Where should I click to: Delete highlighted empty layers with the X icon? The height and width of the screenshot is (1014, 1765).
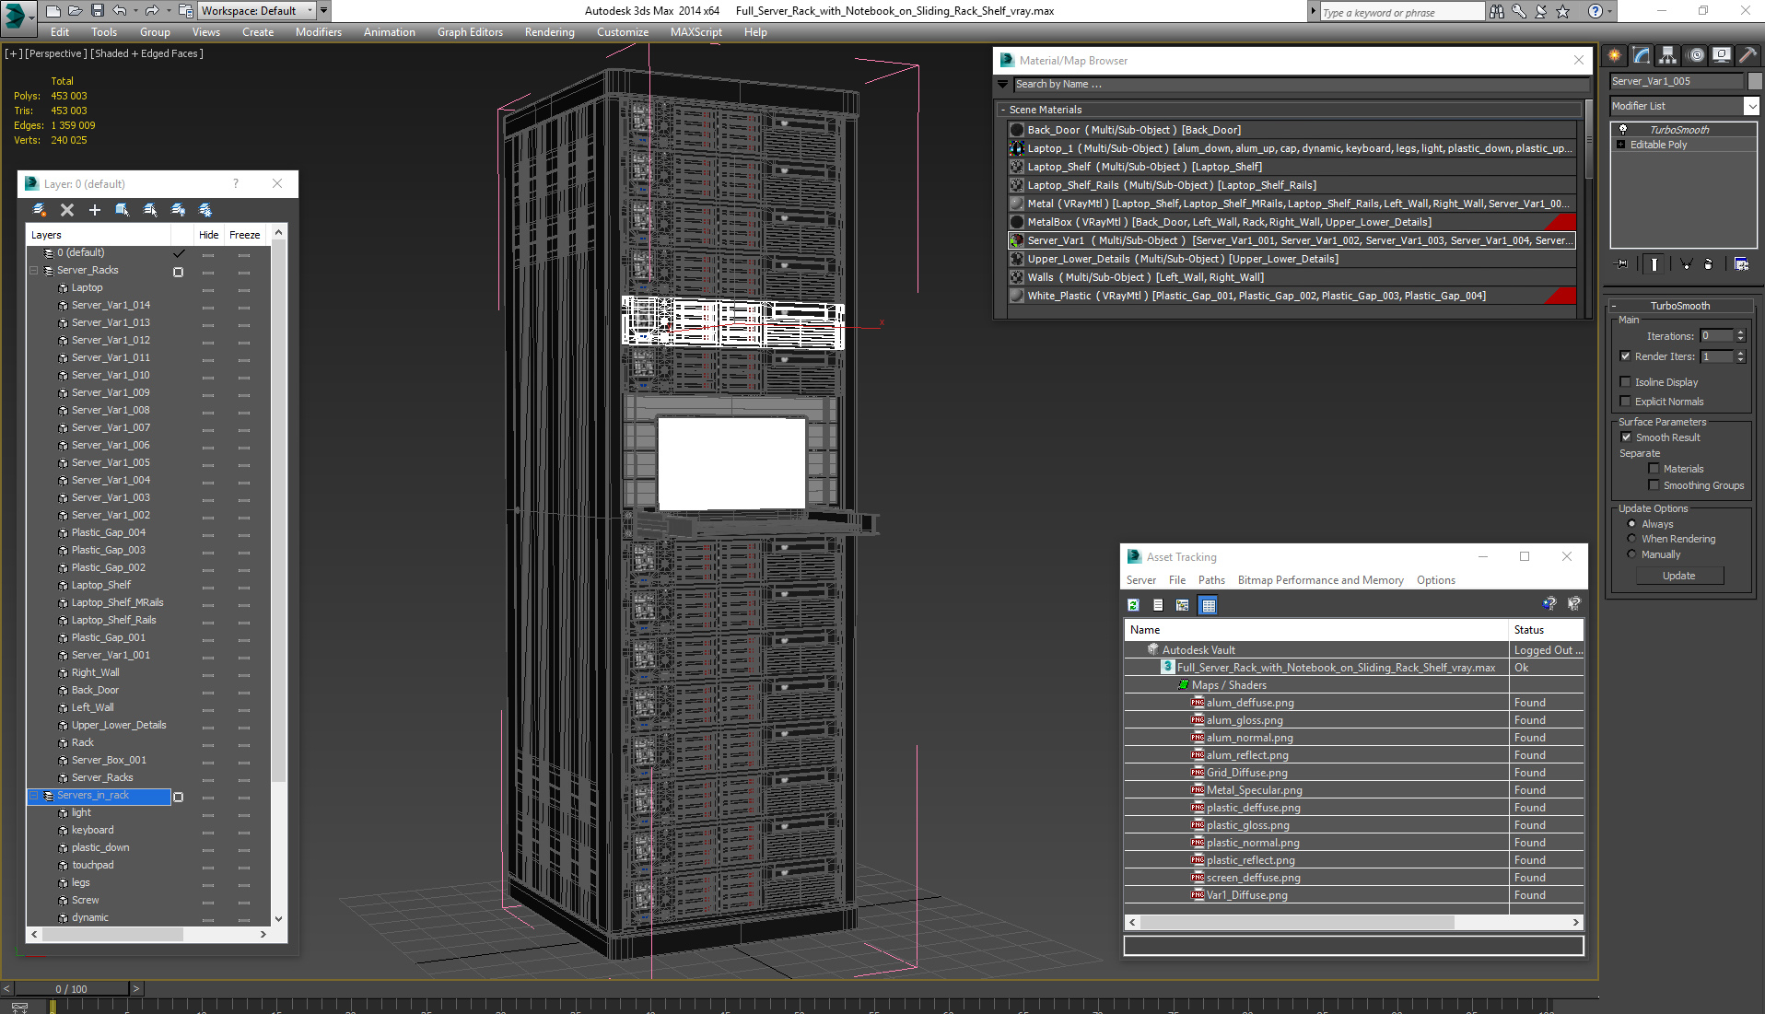[x=67, y=210]
